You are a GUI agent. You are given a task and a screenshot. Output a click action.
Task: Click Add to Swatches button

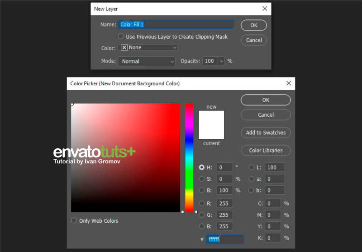pos(266,133)
